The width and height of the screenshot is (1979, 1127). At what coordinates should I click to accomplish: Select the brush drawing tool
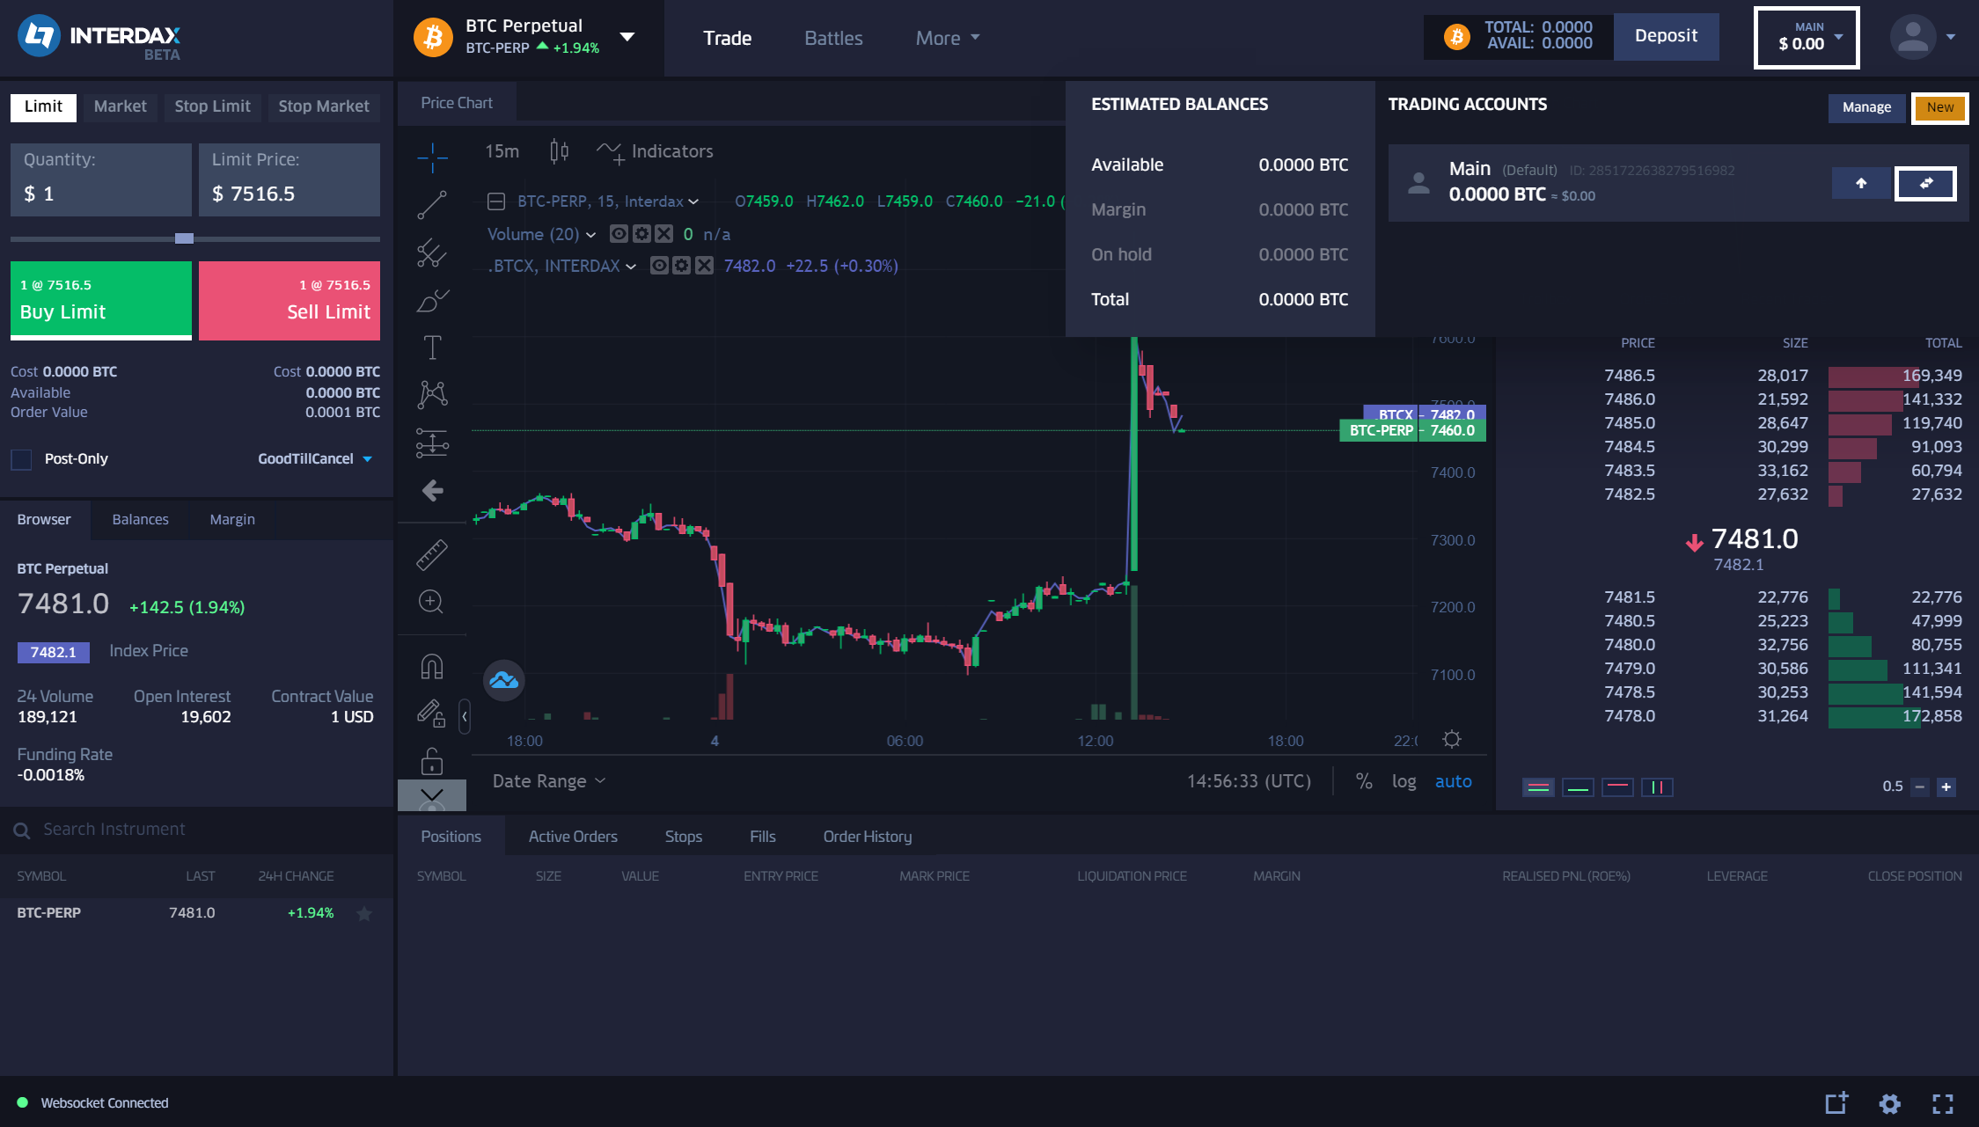(x=432, y=301)
